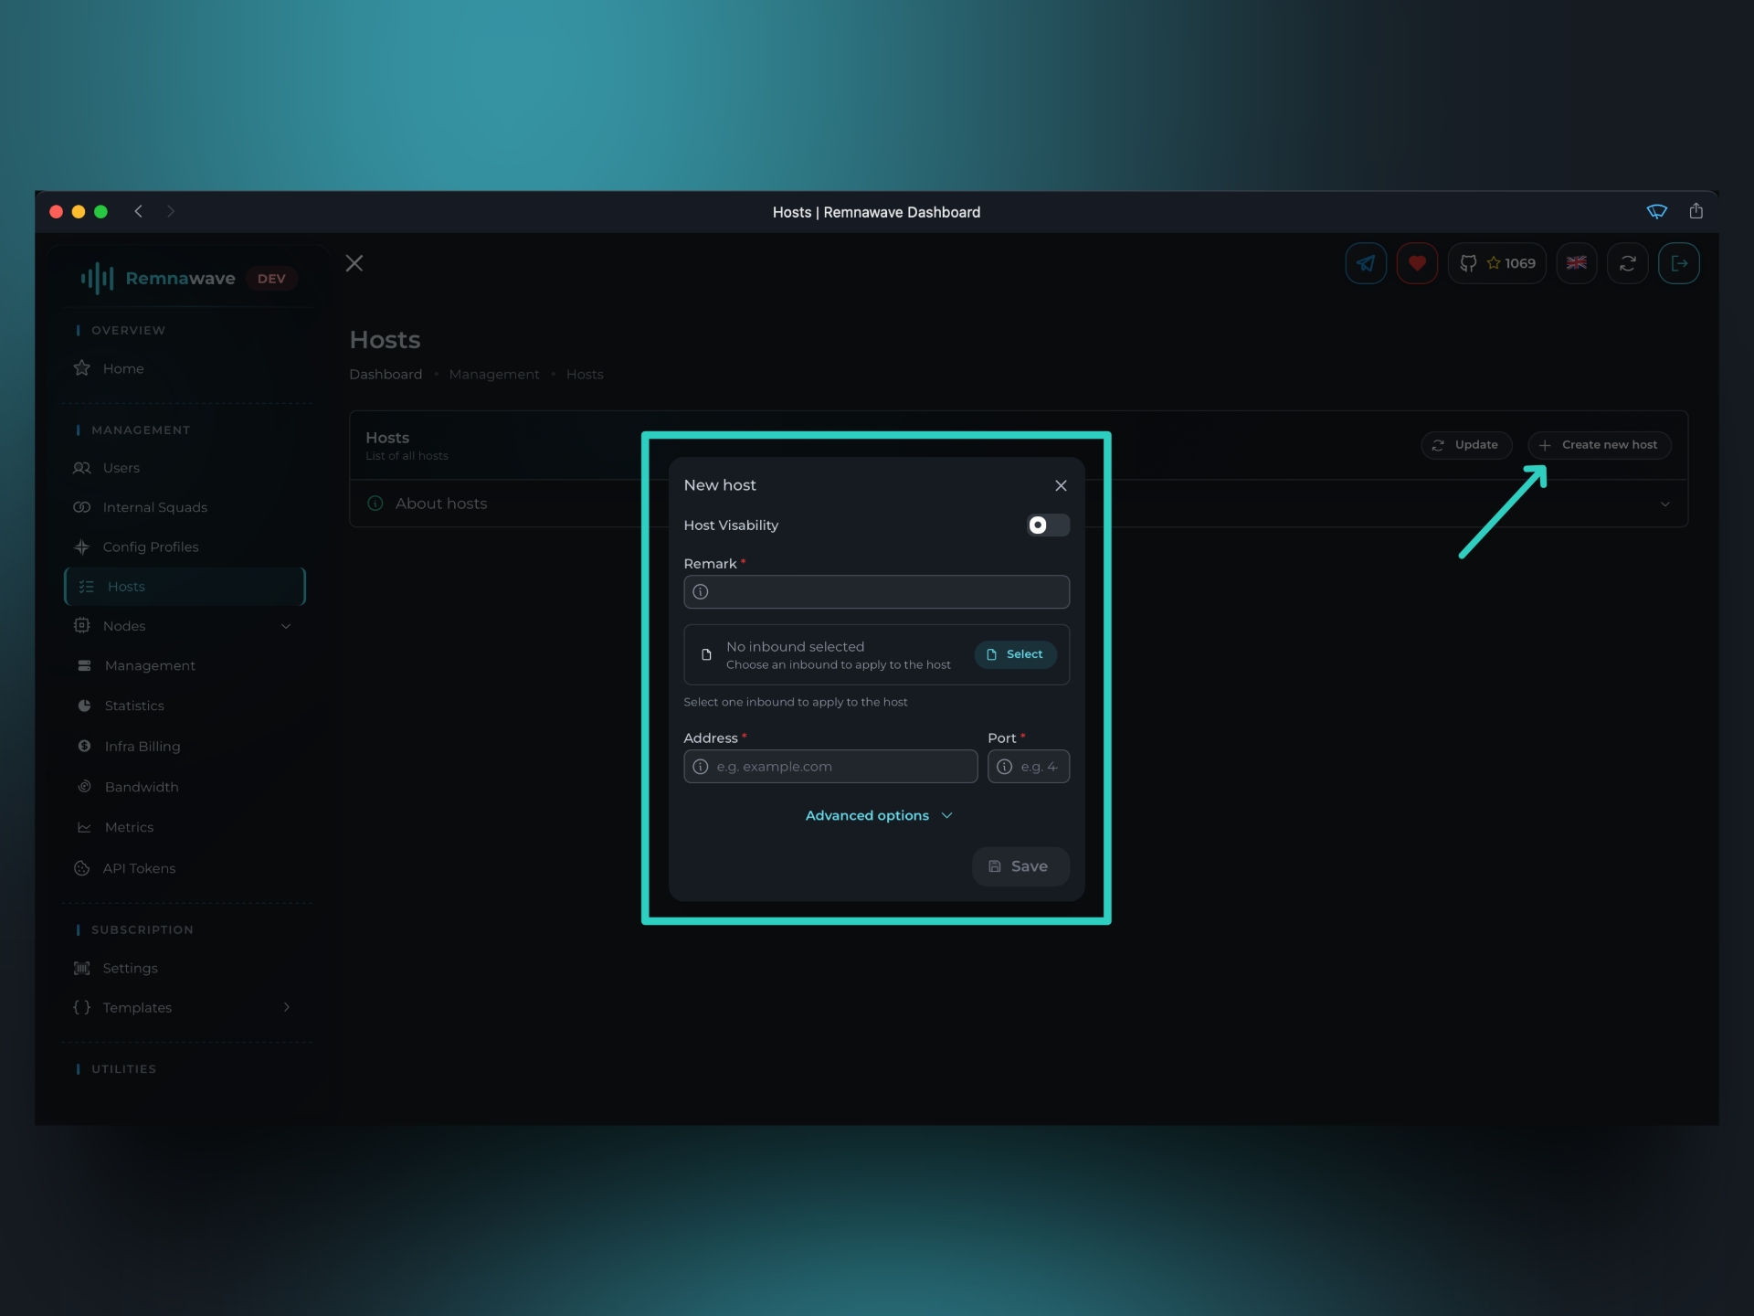Click the red heart support icon
The image size is (1754, 1316).
[x=1417, y=263]
